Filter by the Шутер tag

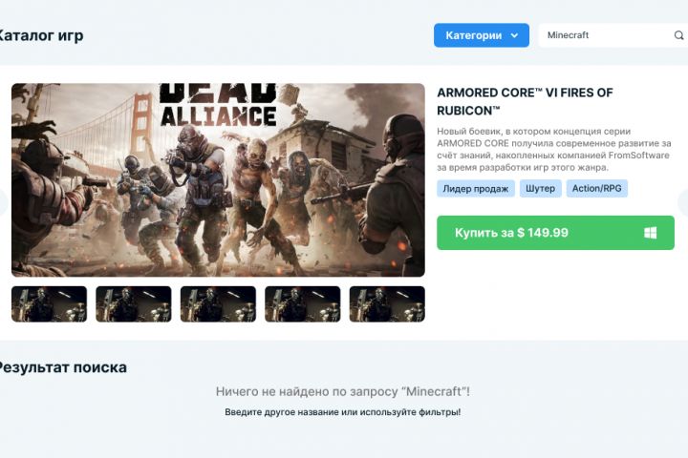(x=541, y=189)
